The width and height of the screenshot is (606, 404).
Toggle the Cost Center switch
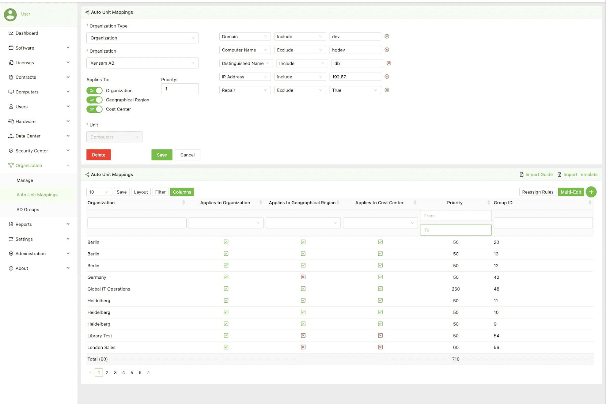click(94, 109)
